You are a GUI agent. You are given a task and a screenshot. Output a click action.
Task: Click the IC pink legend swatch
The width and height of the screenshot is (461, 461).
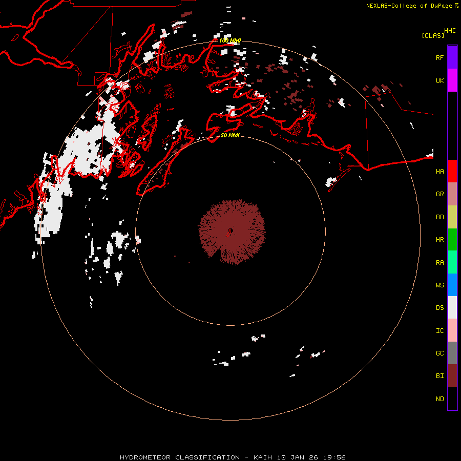pos(452,330)
